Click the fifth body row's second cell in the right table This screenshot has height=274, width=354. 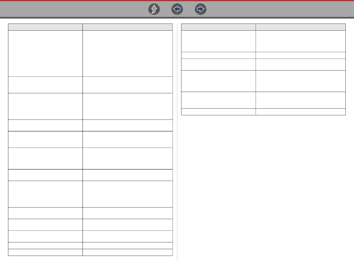(300, 100)
